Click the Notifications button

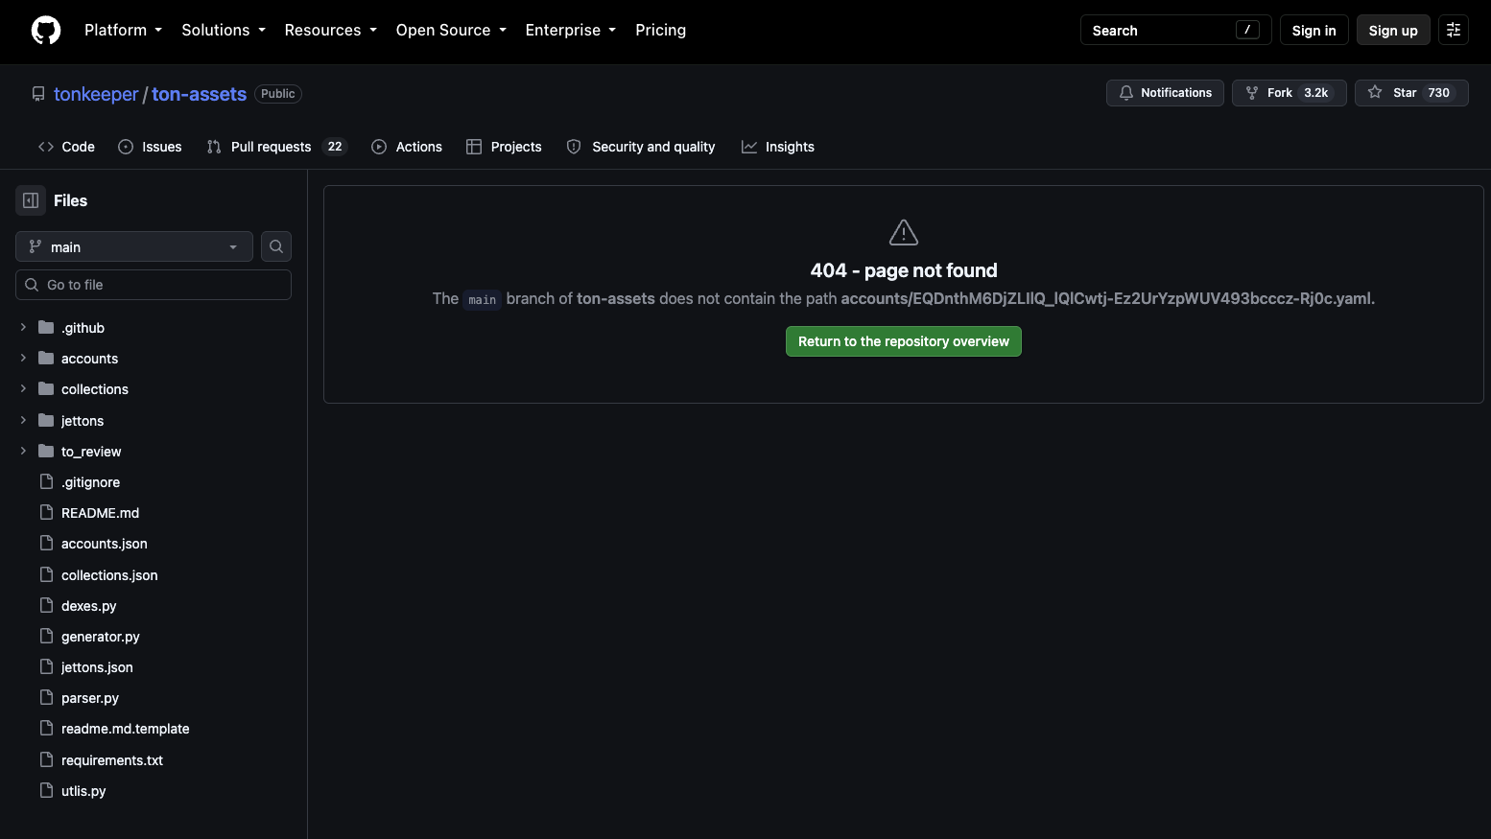point(1165,93)
